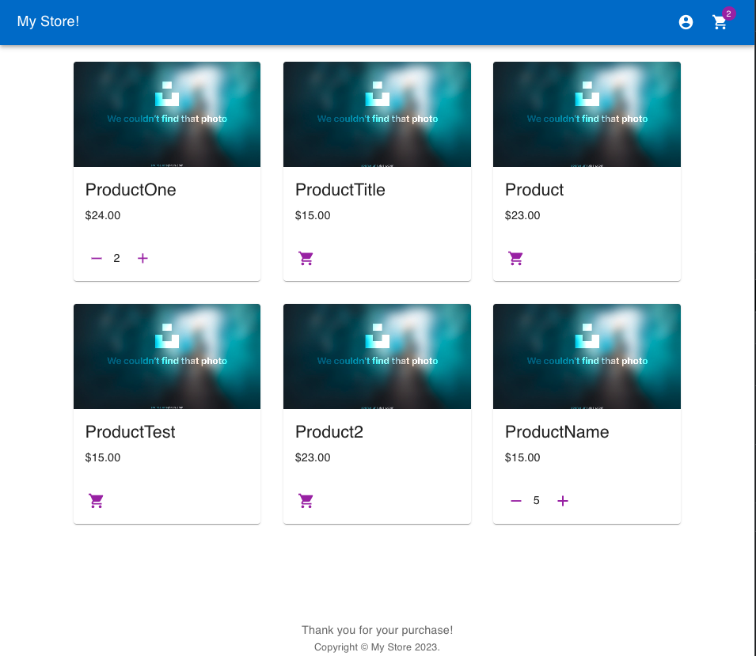Open the shopping cart in header

[720, 22]
